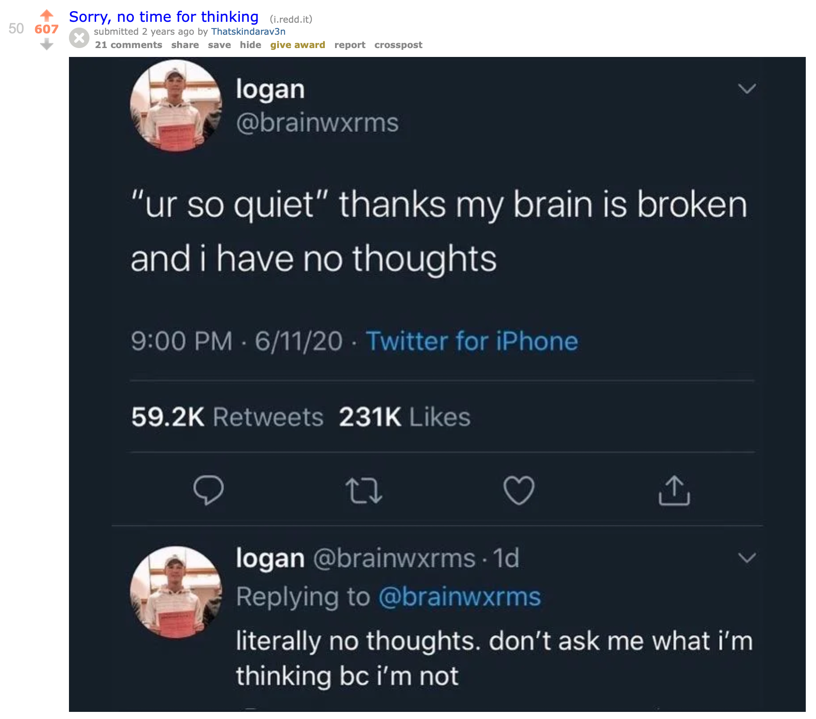Report the post via report link
The height and width of the screenshot is (719, 816).
[x=350, y=45]
